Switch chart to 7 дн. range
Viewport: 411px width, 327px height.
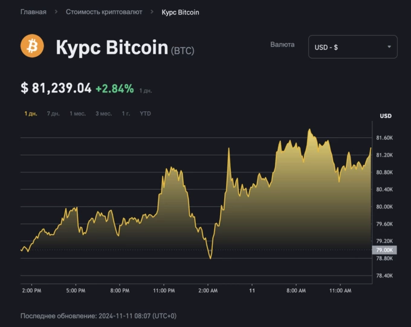click(x=53, y=114)
